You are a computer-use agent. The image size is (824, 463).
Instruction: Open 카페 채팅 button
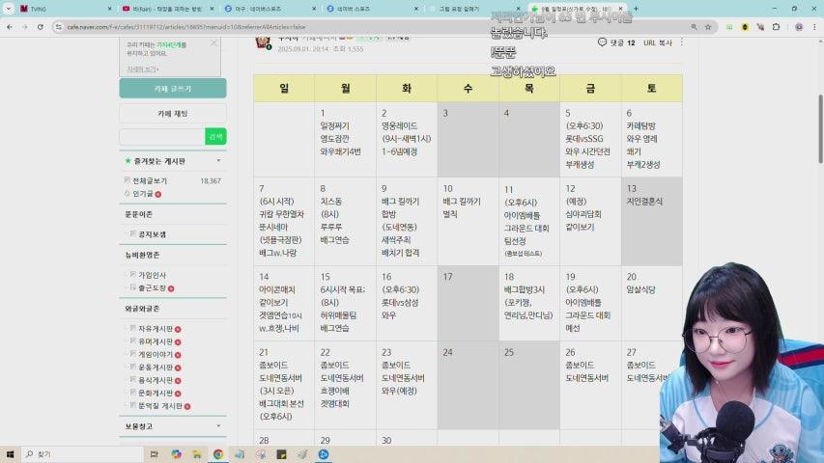pos(173,114)
